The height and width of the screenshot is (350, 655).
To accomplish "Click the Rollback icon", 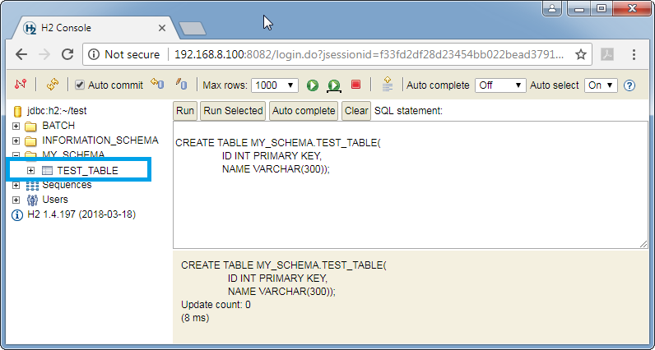I will (157, 84).
